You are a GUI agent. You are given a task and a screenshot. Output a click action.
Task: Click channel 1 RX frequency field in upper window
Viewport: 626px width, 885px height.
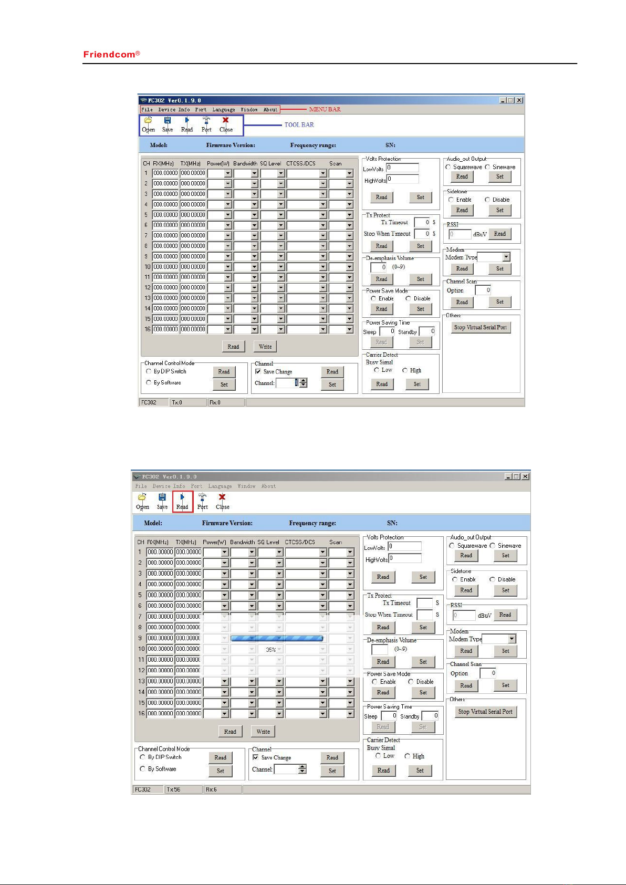tap(165, 173)
